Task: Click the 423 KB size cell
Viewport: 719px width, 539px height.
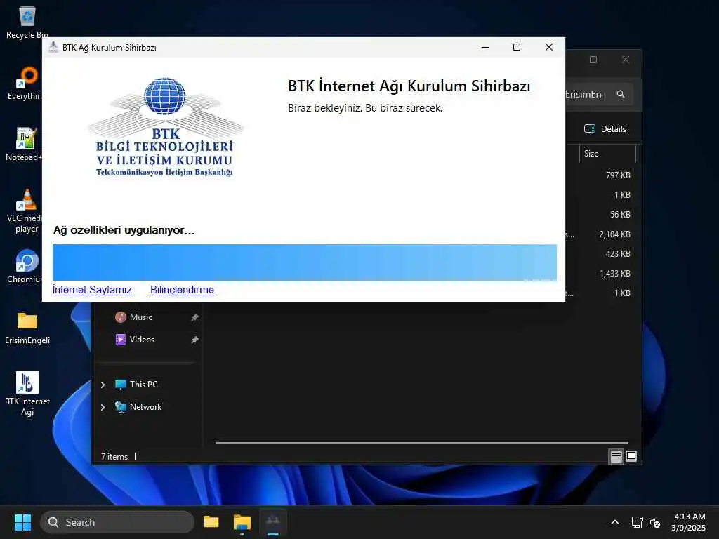Action: pyautogui.click(x=618, y=254)
